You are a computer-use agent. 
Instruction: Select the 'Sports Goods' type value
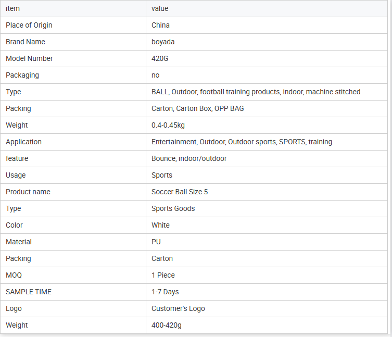pos(173,208)
